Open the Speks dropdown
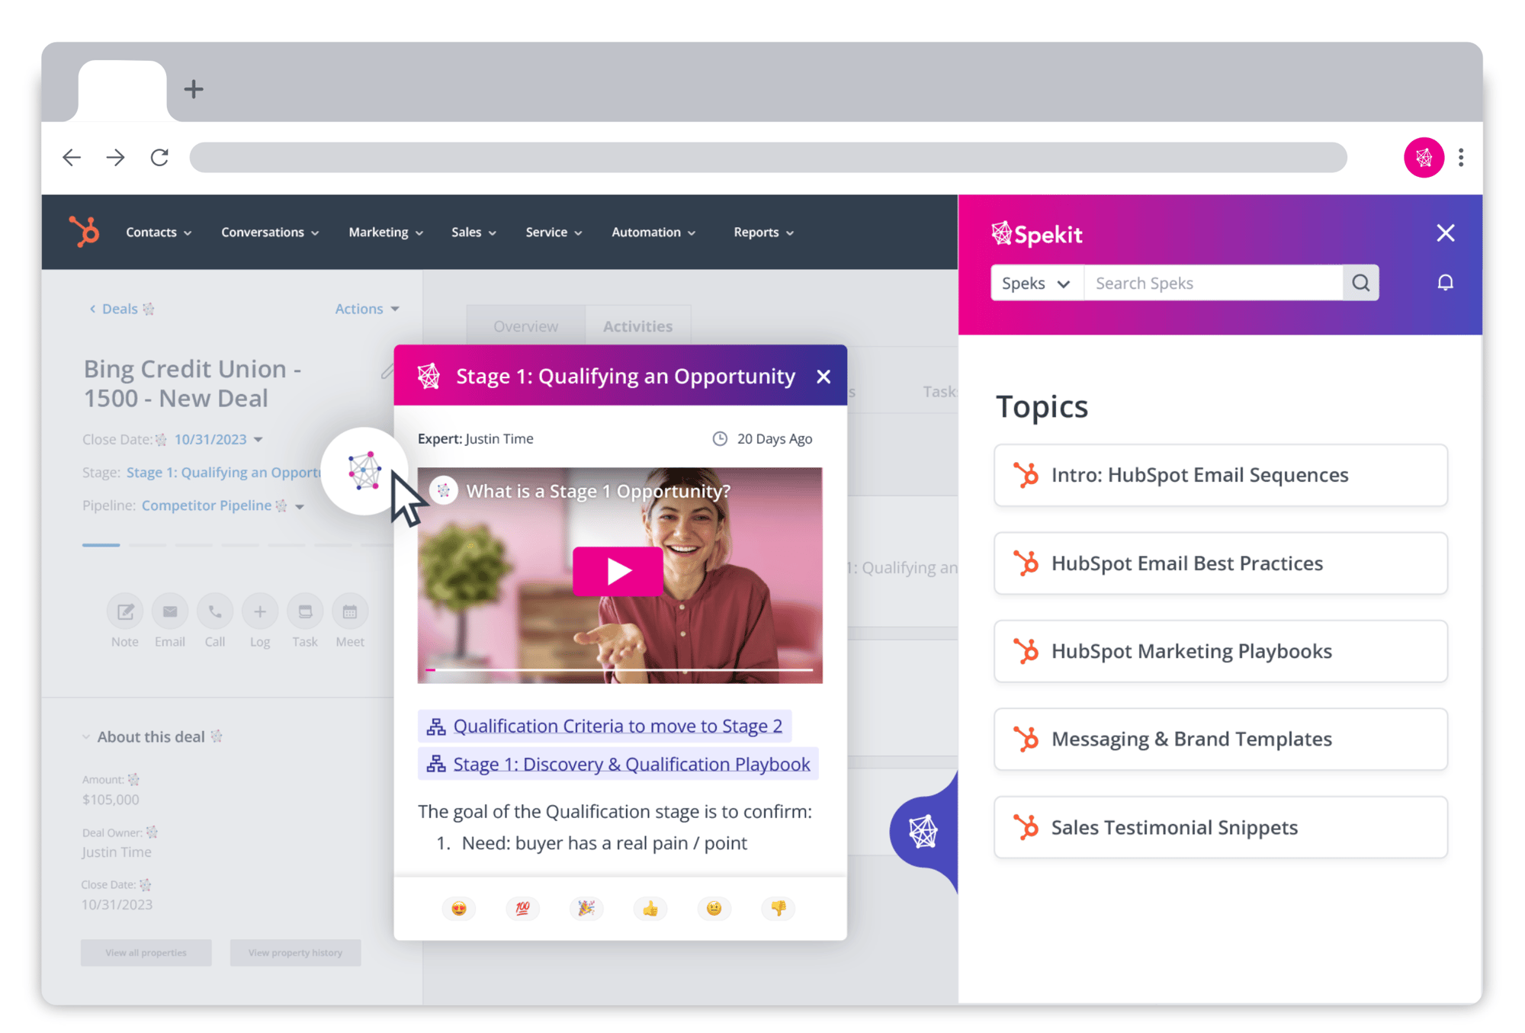This screenshot has width=1525, height=1033. [1035, 282]
